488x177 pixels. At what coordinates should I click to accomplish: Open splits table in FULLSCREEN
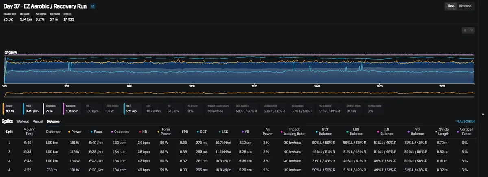pyautogui.click(x=465, y=121)
